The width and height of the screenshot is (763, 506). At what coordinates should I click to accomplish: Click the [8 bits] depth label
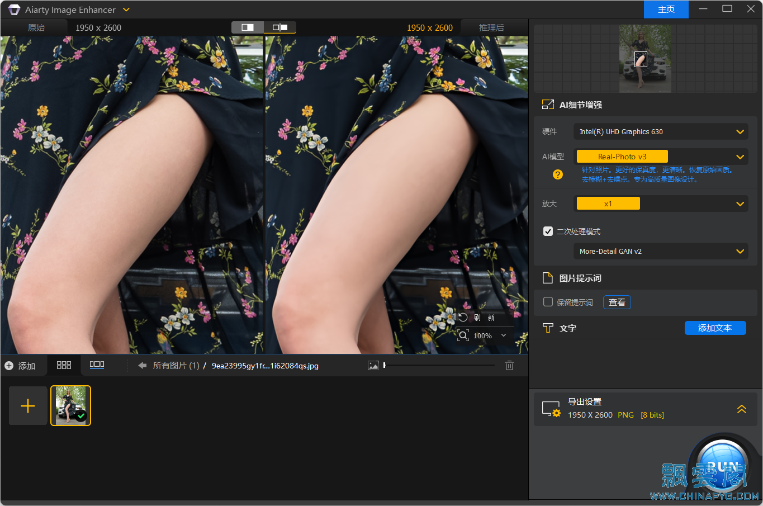(652, 415)
